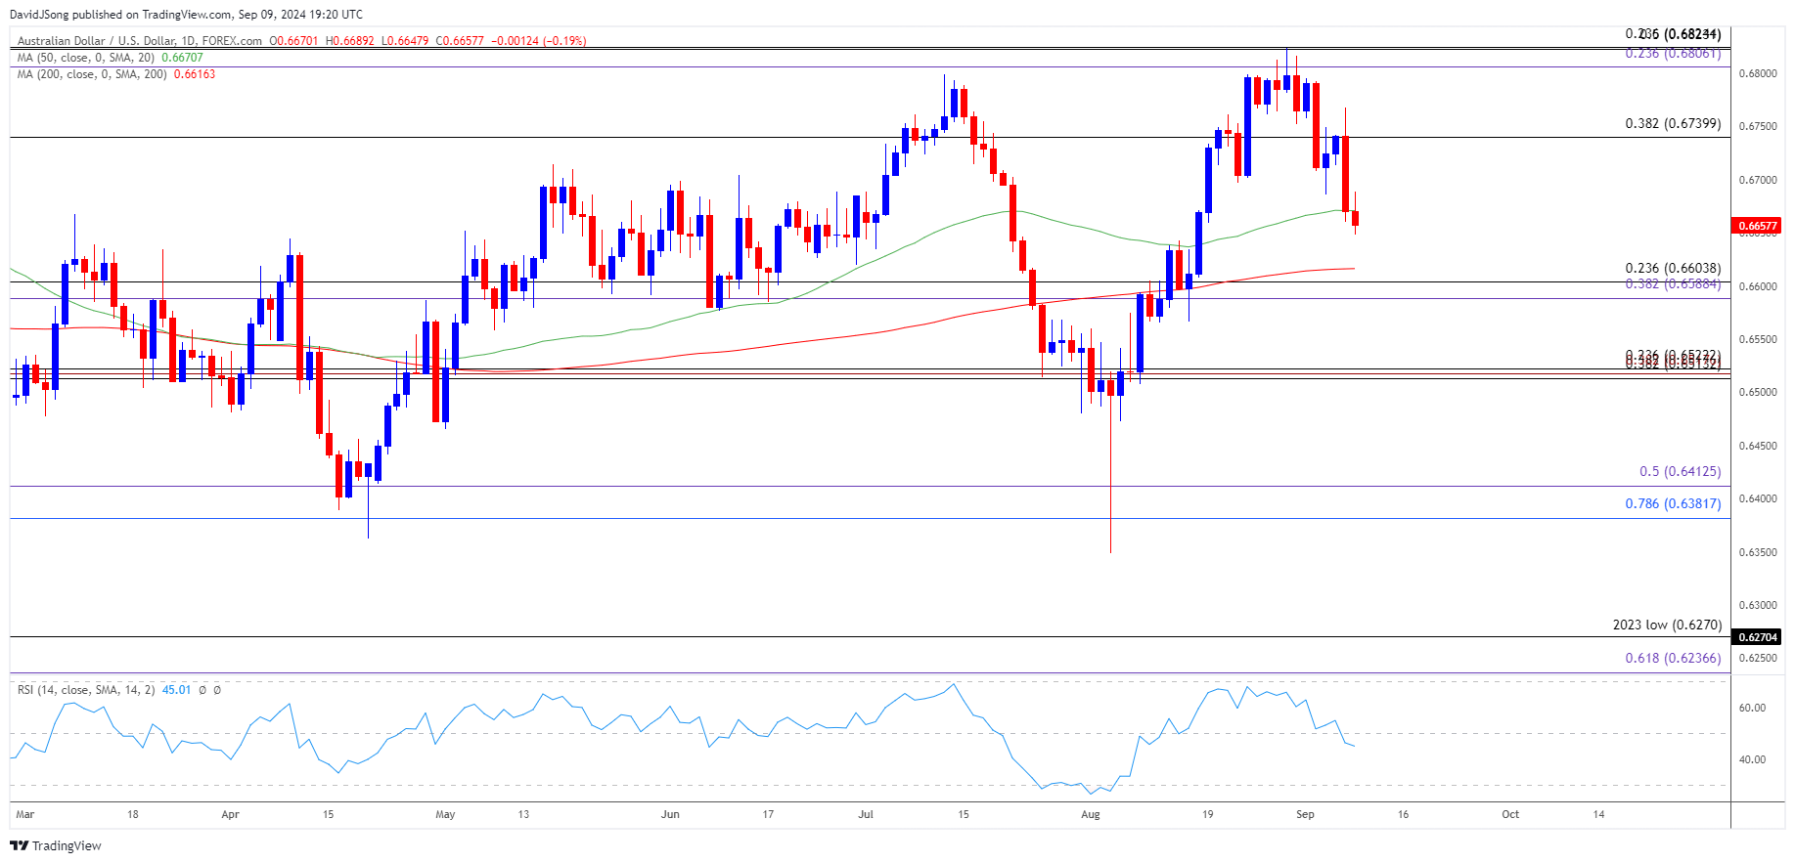This screenshot has height=863, width=1795.
Task: Select the red current price tag 0.66577
Action: click(x=1757, y=226)
